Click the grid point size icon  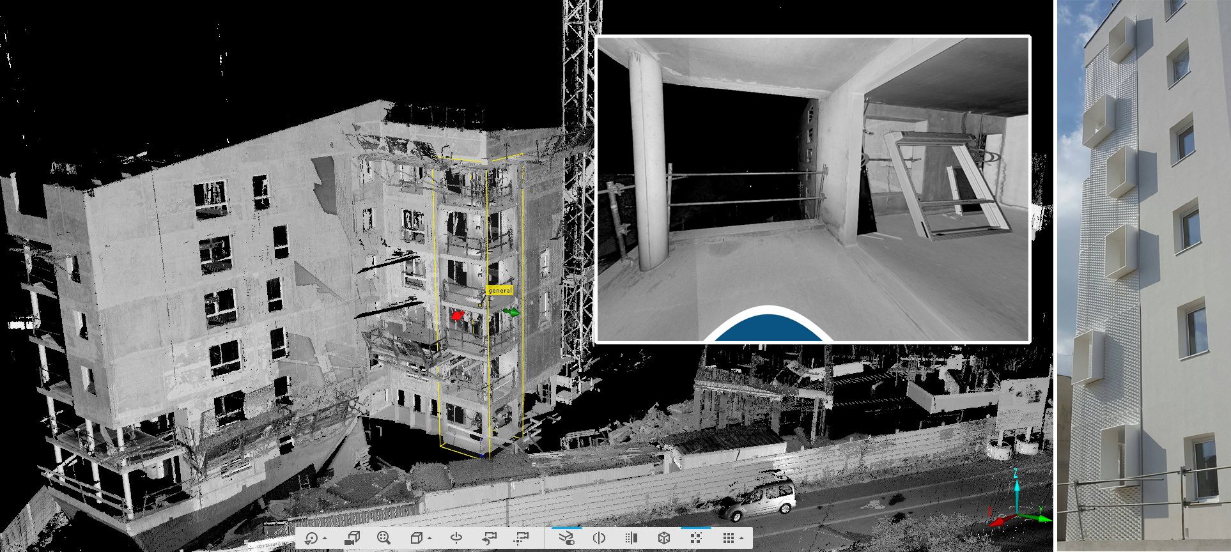coord(728,538)
